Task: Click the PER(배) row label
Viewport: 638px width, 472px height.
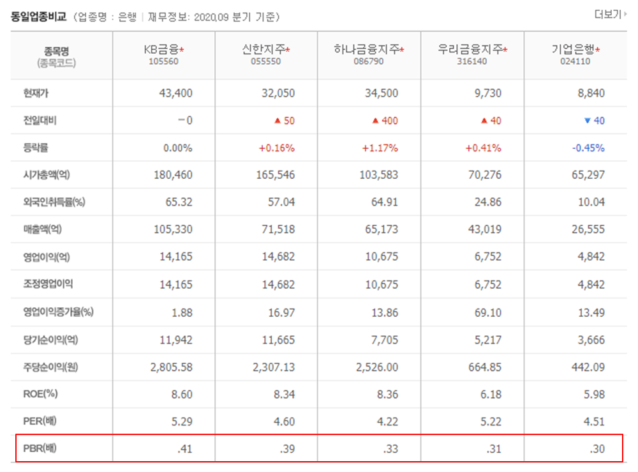Action: point(40,421)
